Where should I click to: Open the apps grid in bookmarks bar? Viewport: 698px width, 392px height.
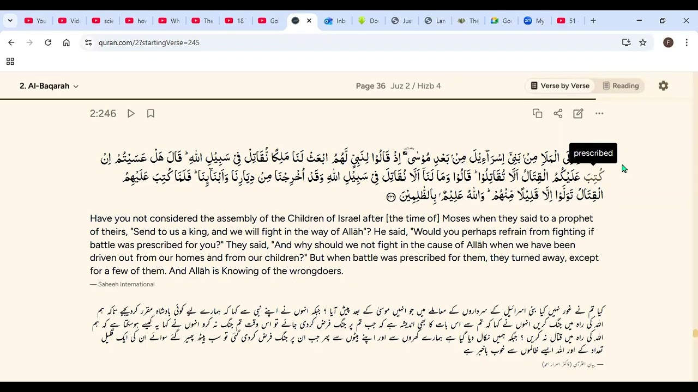click(10, 62)
